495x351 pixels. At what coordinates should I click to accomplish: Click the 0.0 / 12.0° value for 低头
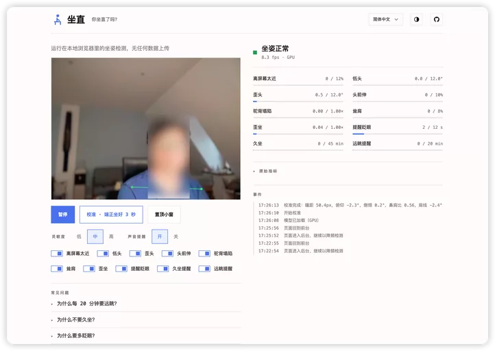click(x=428, y=79)
